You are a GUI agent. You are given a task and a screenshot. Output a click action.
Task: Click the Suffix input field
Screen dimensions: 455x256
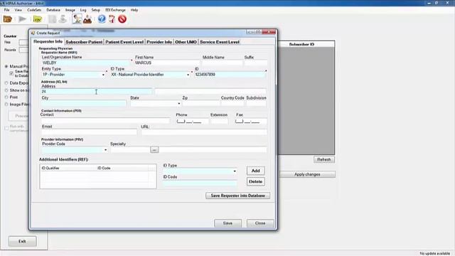tap(255, 63)
